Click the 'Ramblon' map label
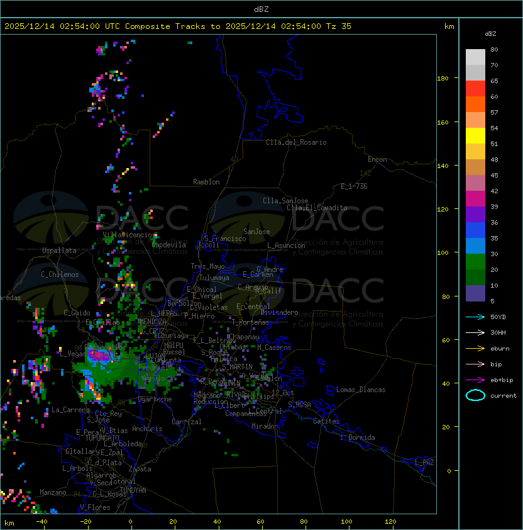 tap(206, 182)
